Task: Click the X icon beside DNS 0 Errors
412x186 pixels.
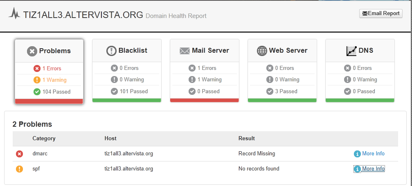Action: pos(348,68)
